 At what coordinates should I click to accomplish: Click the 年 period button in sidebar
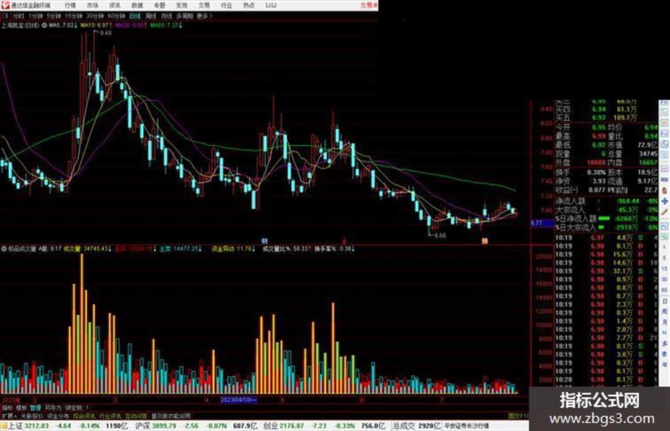664,364
